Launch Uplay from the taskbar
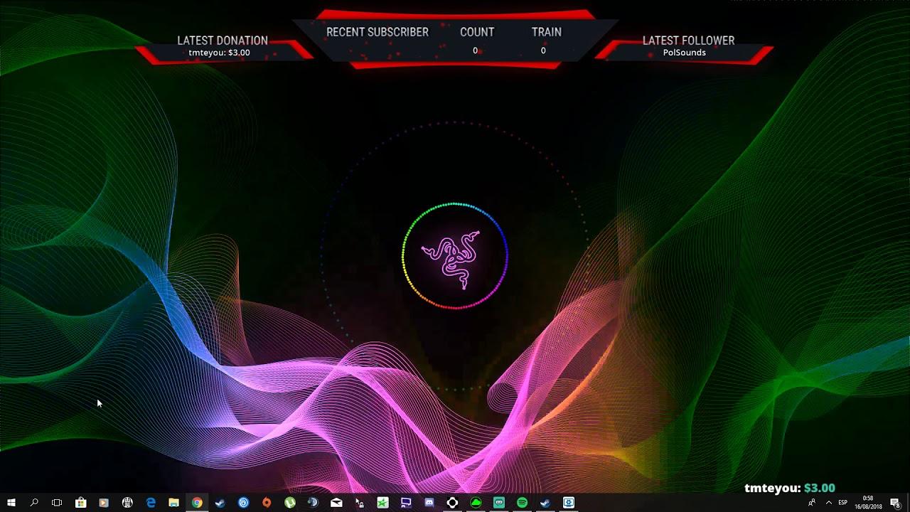The image size is (910, 512). pos(243,503)
